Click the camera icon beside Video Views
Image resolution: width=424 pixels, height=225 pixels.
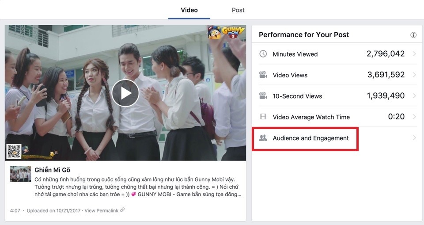coord(263,75)
